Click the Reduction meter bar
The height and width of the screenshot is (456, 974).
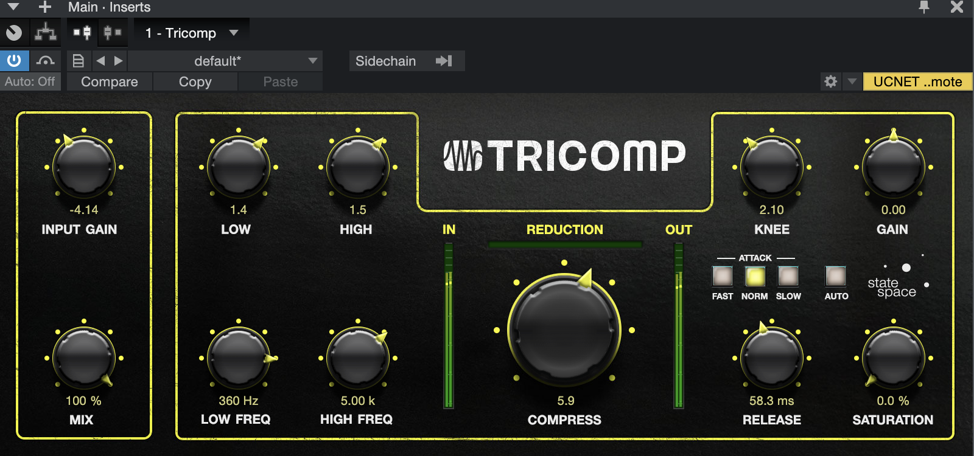(565, 244)
